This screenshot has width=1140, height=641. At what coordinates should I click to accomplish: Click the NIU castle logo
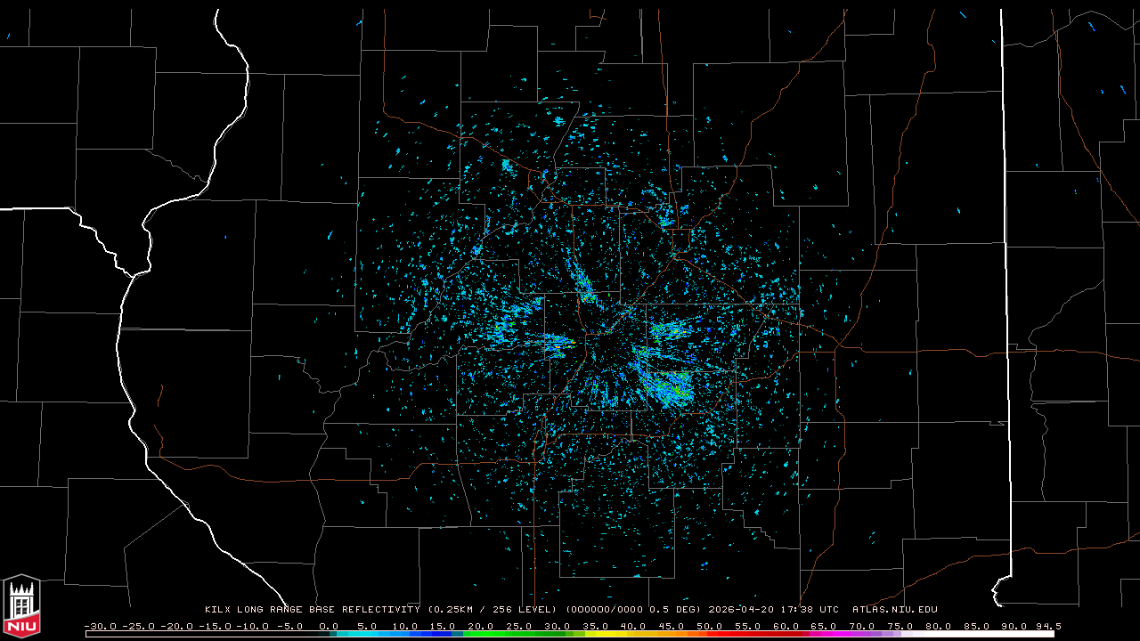tap(21, 606)
